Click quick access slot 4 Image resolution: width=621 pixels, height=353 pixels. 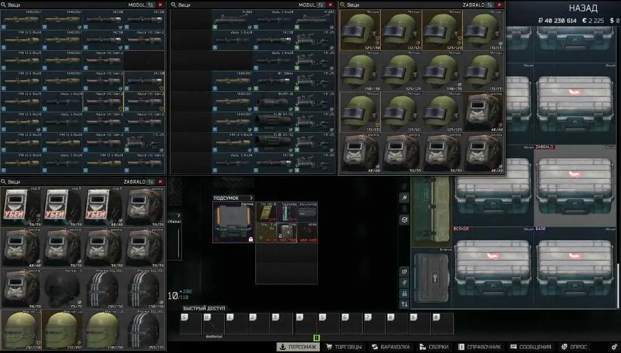click(x=306, y=324)
